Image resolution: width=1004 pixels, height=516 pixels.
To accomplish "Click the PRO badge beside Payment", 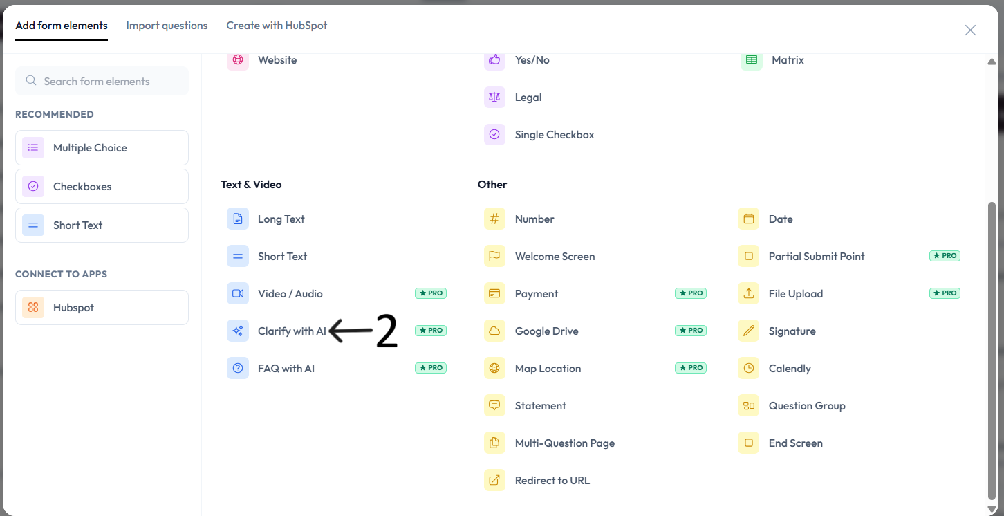I will (691, 293).
